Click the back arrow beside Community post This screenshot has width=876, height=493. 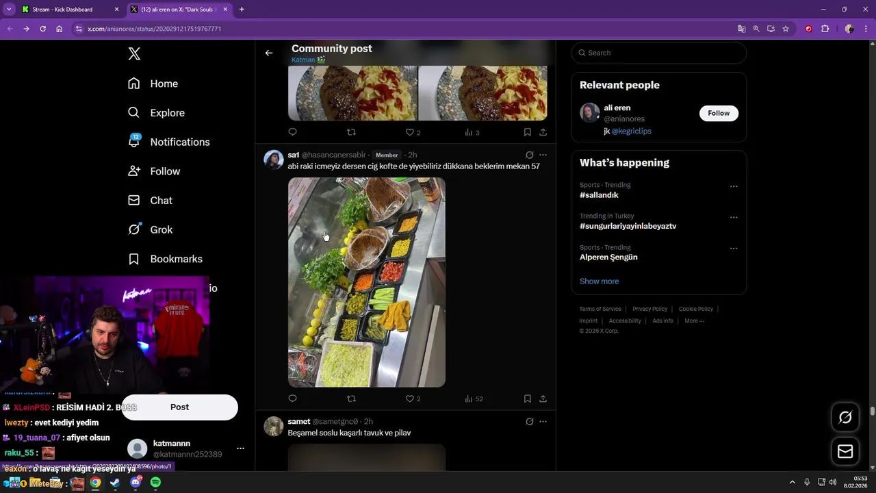[269, 53]
